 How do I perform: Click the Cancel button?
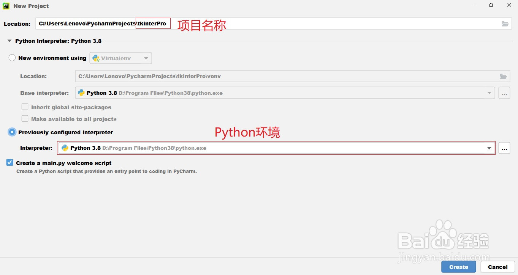point(497,267)
